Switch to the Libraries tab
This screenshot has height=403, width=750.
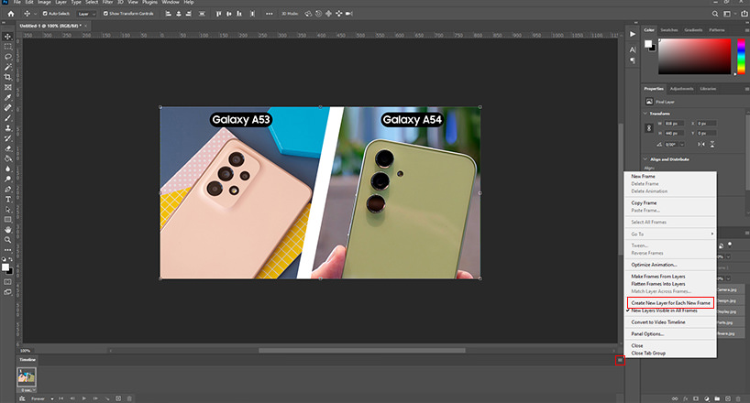[x=708, y=89]
